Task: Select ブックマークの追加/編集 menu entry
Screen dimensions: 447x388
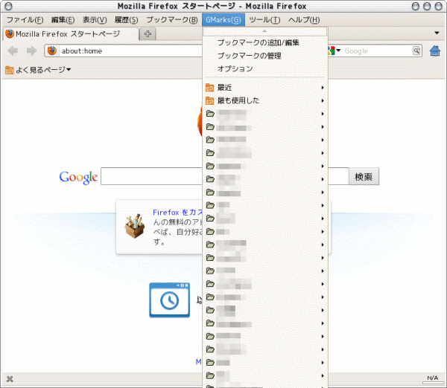Action: pos(258,43)
